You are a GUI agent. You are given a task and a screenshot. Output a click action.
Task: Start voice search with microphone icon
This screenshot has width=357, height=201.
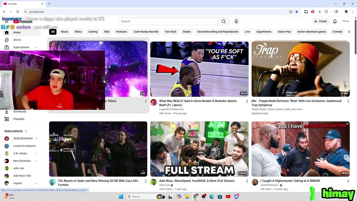pyautogui.click(x=236, y=21)
